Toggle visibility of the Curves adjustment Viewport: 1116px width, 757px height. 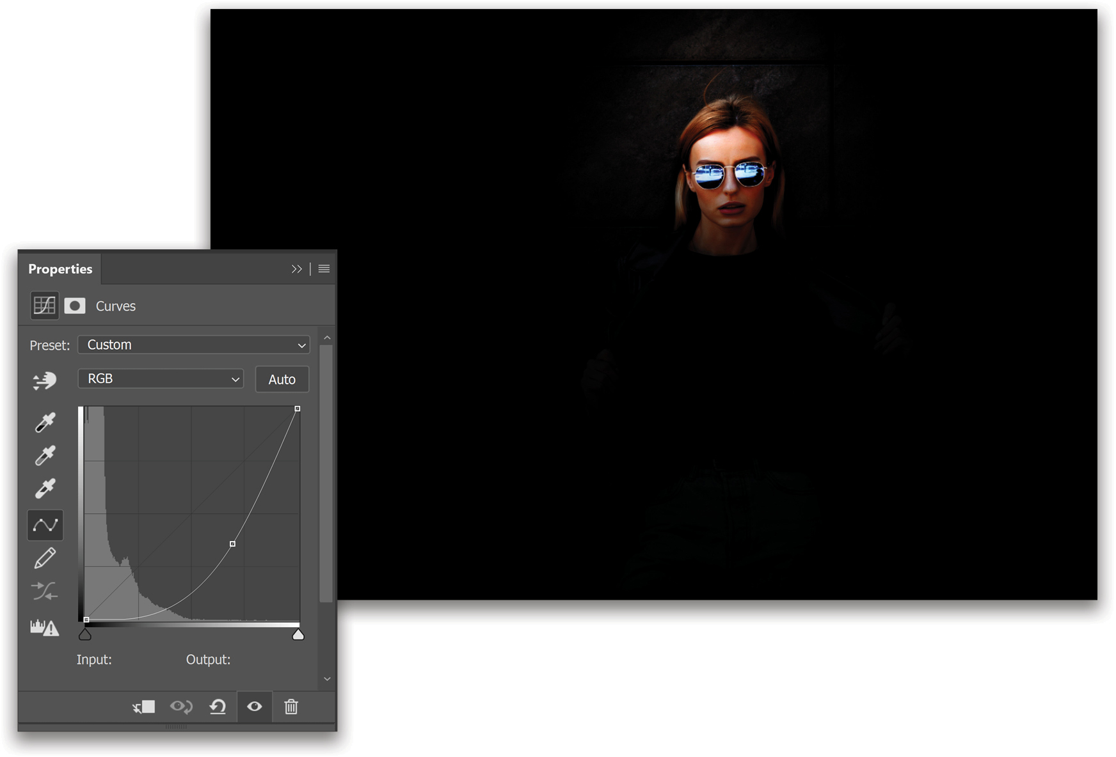[254, 706]
